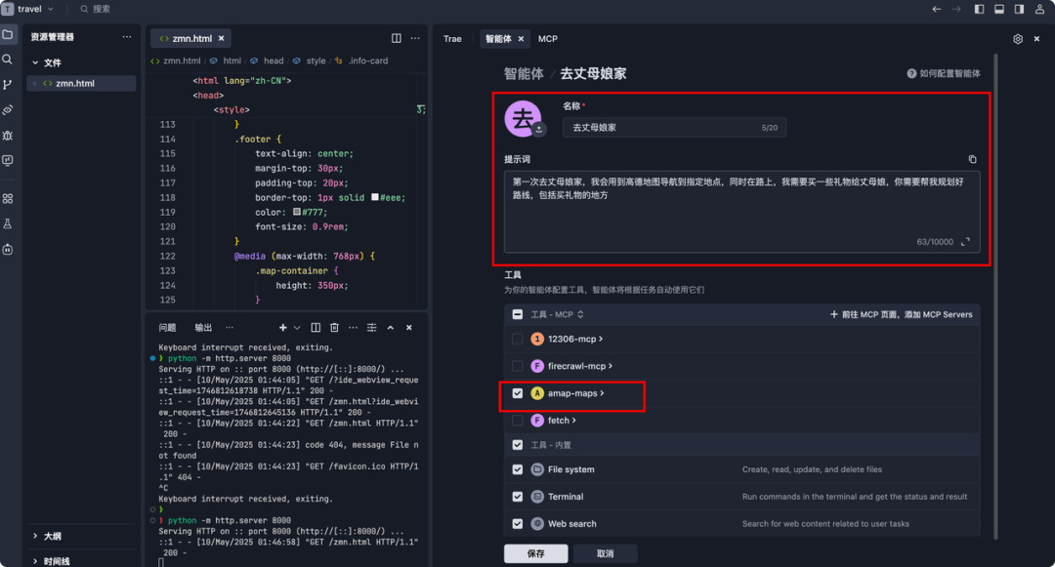Image resolution: width=1055 pixels, height=567 pixels.
Task: Collapse the 文件 section in explorer
Action: pos(35,62)
